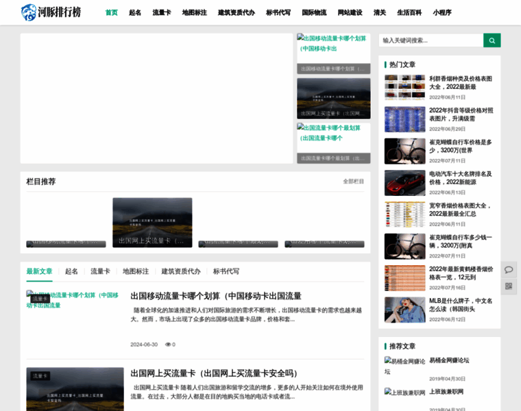Viewport: 521px width, 411px height.
Task: Open 网站建设 in the top navigation
Action: [x=350, y=12]
